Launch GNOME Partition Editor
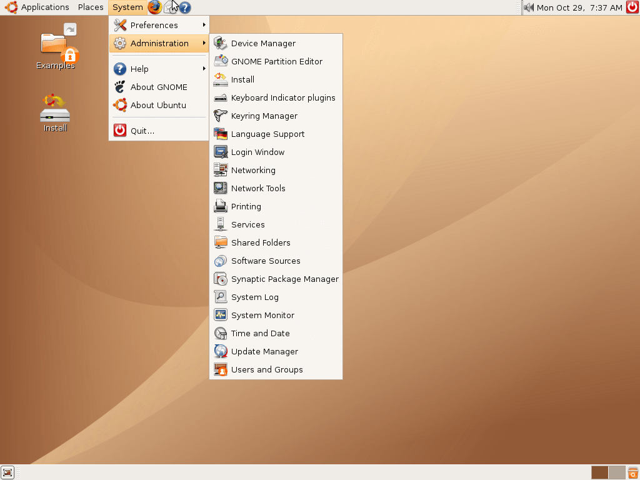 (276, 61)
